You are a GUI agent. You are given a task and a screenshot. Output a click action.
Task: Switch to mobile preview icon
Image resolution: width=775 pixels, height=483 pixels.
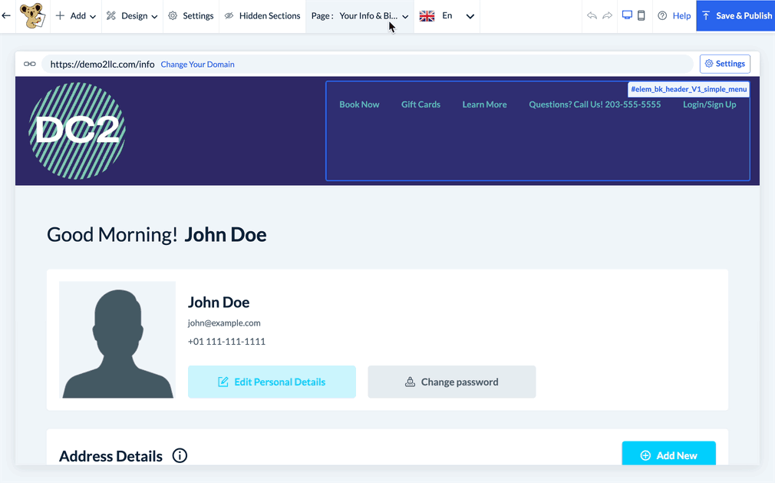pyautogui.click(x=641, y=15)
